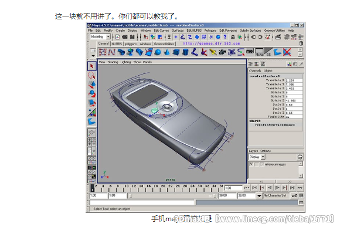Open the Edit NURBS menu
Screen dimensions: 357x230
[x=194, y=31]
